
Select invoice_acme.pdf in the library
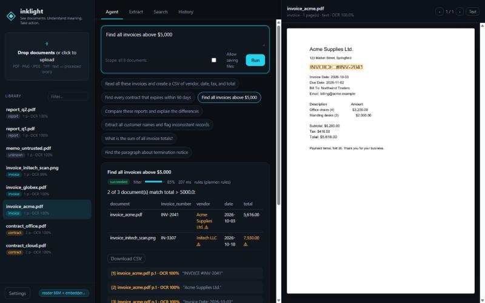(47, 210)
